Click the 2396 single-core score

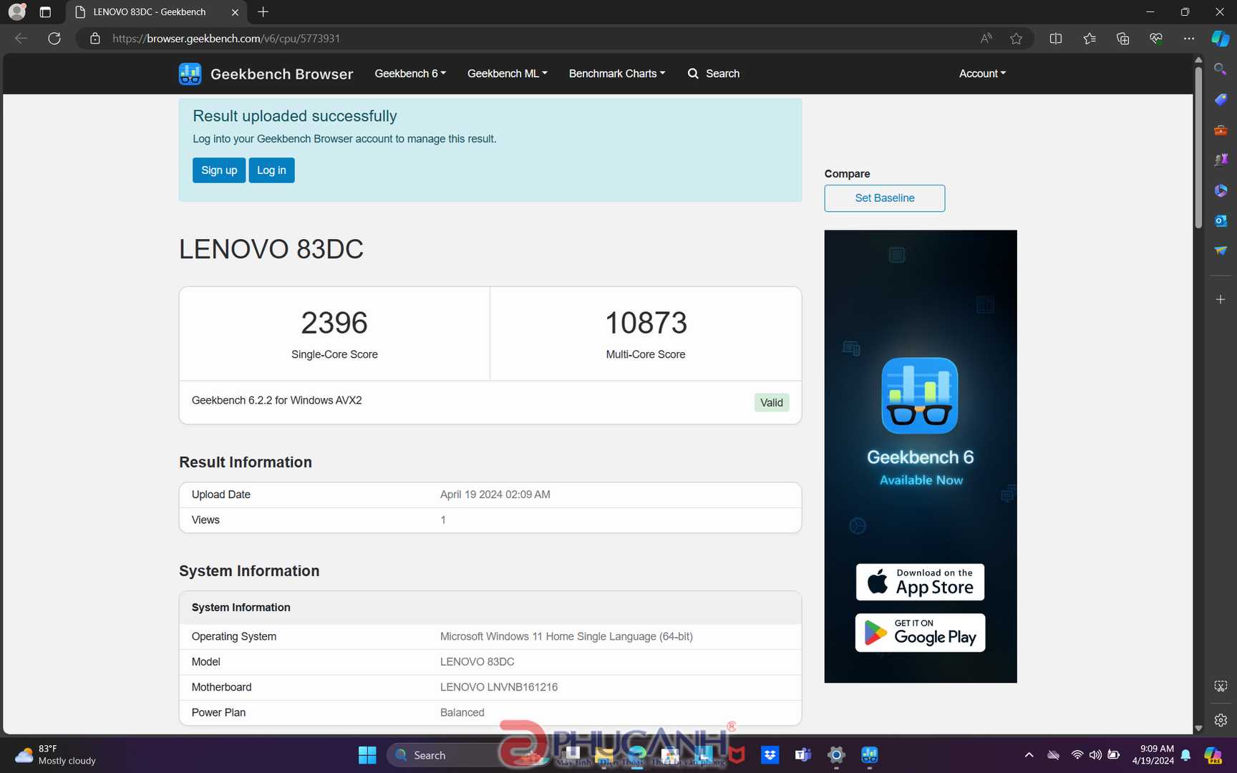pos(334,323)
